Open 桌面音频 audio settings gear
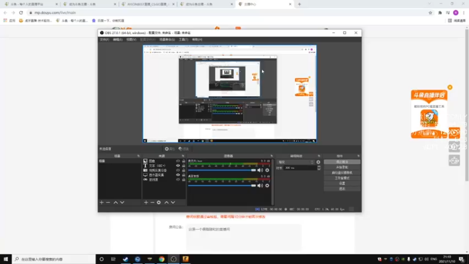Screen dimensions: 469x264 [267, 185]
